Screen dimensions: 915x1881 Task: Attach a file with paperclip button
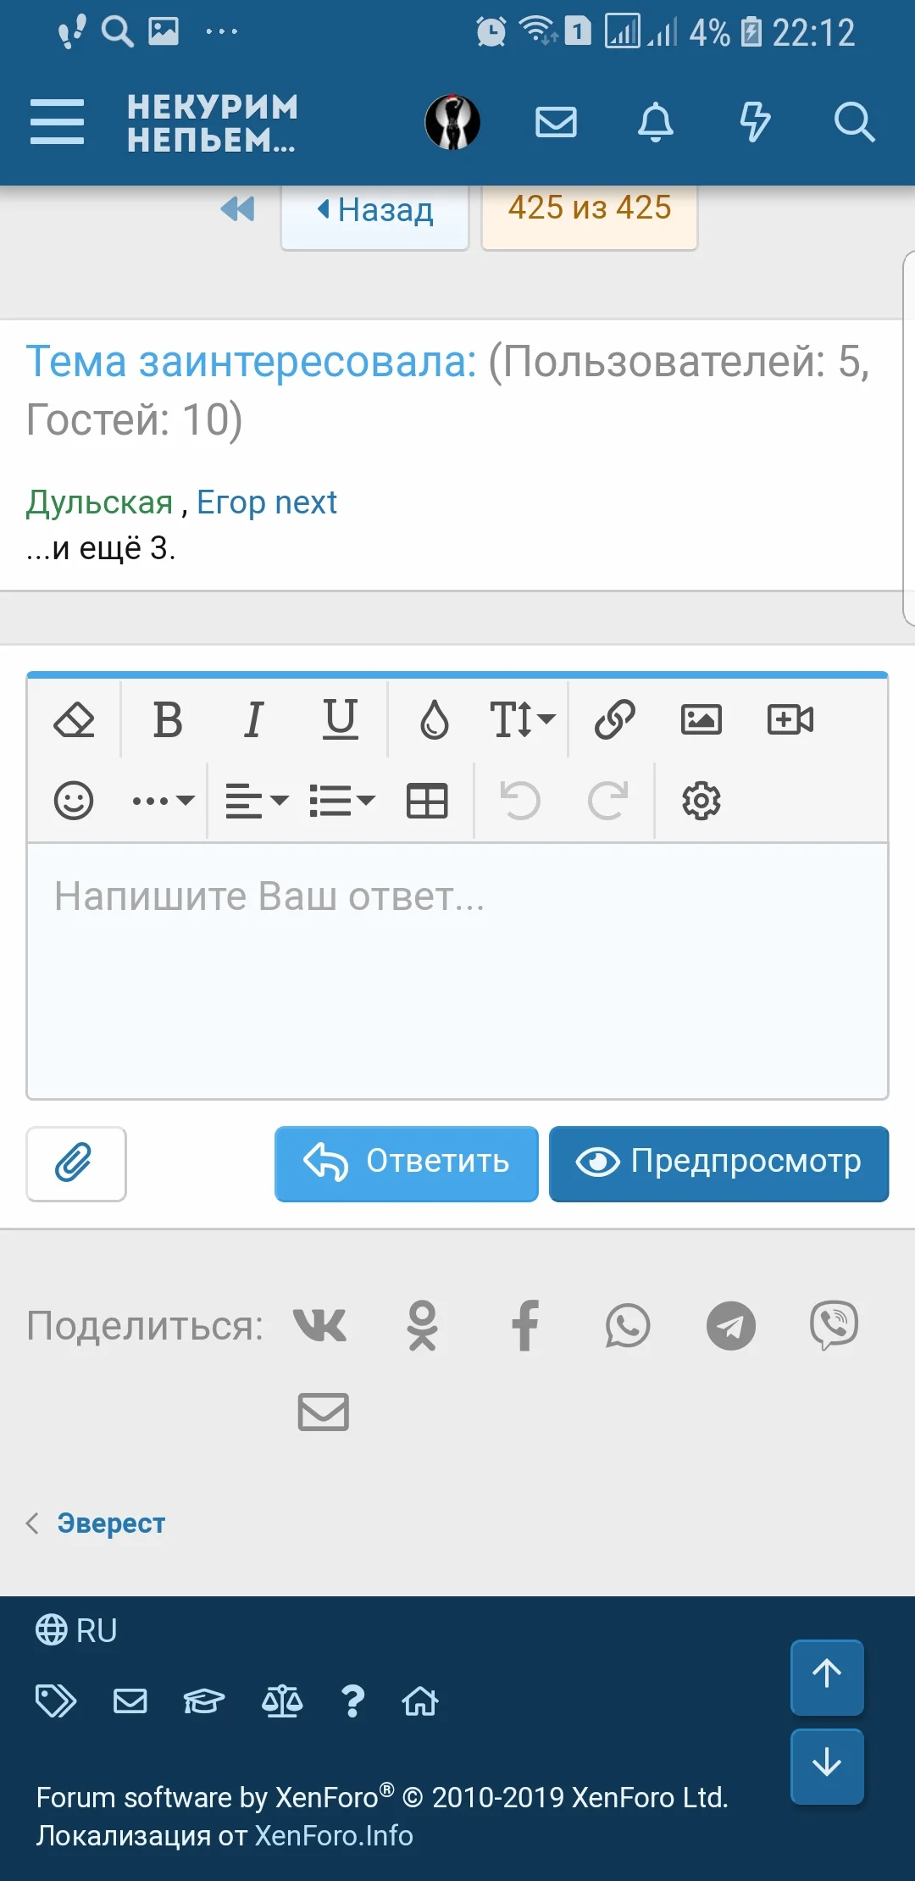pos(76,1163)
